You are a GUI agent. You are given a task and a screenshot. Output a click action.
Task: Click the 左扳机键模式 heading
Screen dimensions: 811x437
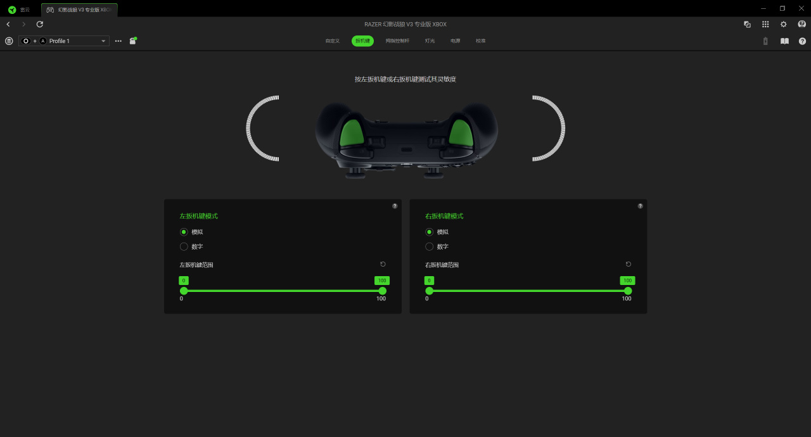tap(198, 216)
